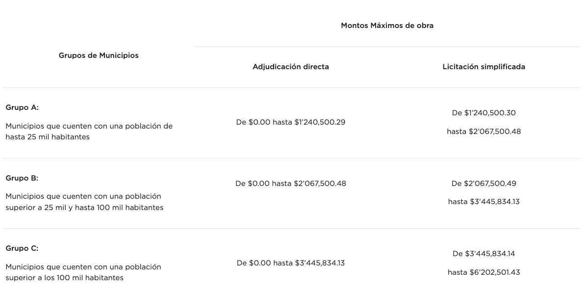Viewport: 586px width, 290px height.
Task: Click Grupo A's adjudicación directa amount range
Action: [x=290, y=122]
